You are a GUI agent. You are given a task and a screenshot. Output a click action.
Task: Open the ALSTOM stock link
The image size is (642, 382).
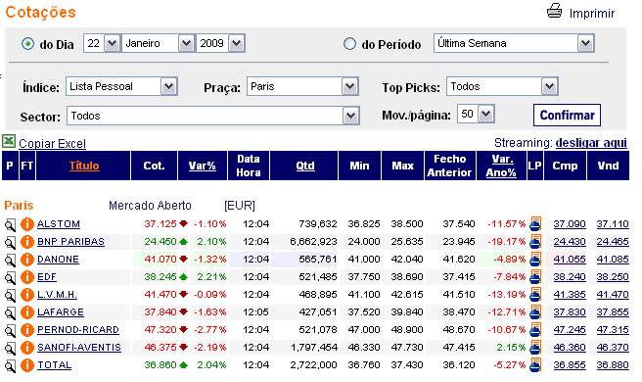click(x=59, y=224)
